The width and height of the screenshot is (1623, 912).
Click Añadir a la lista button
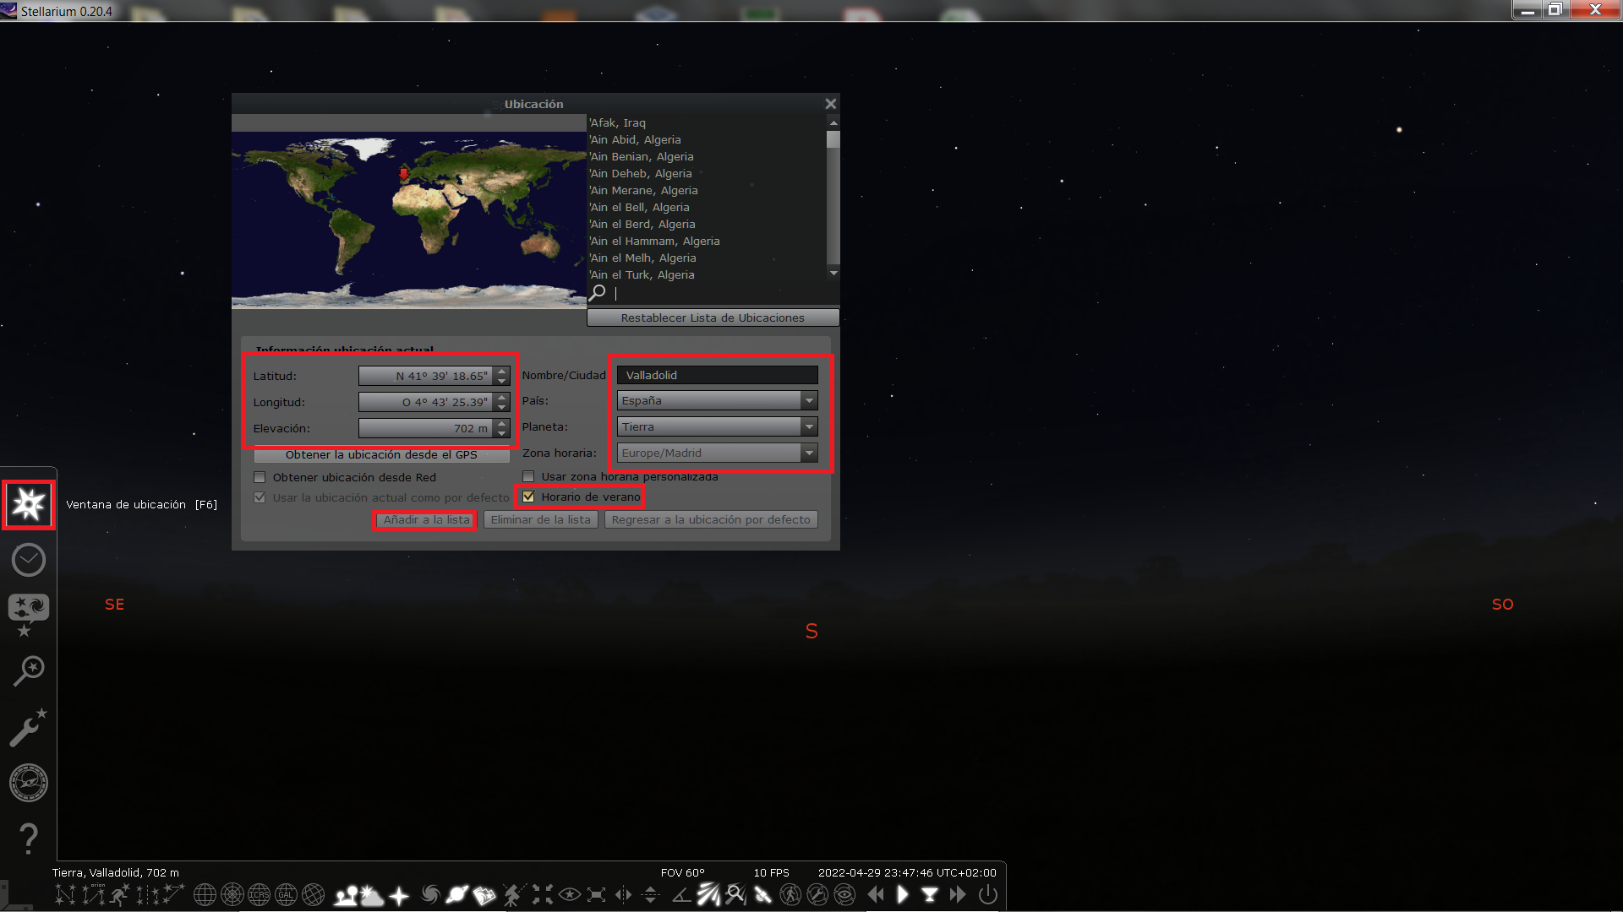coord(426,519)
